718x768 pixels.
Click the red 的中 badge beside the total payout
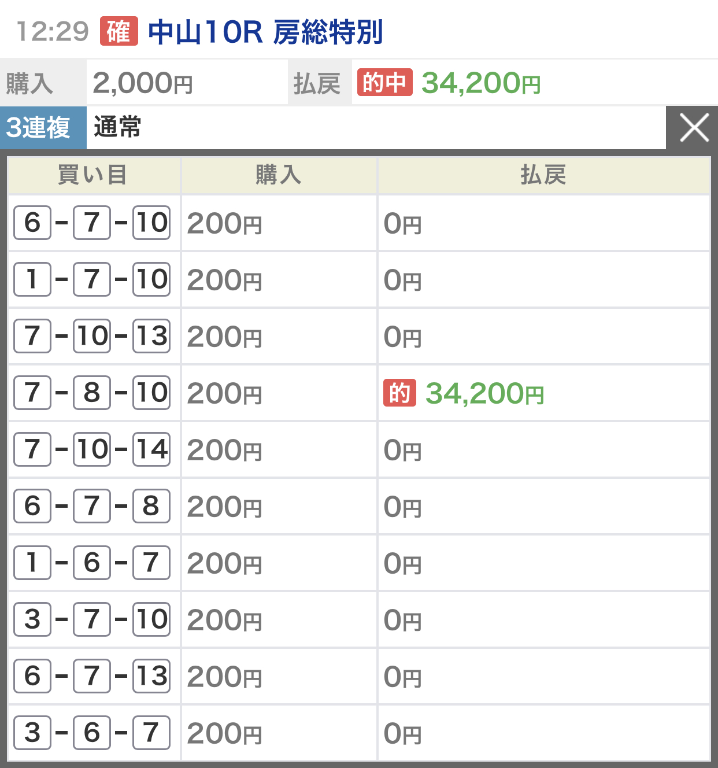[x=384, y=83]
